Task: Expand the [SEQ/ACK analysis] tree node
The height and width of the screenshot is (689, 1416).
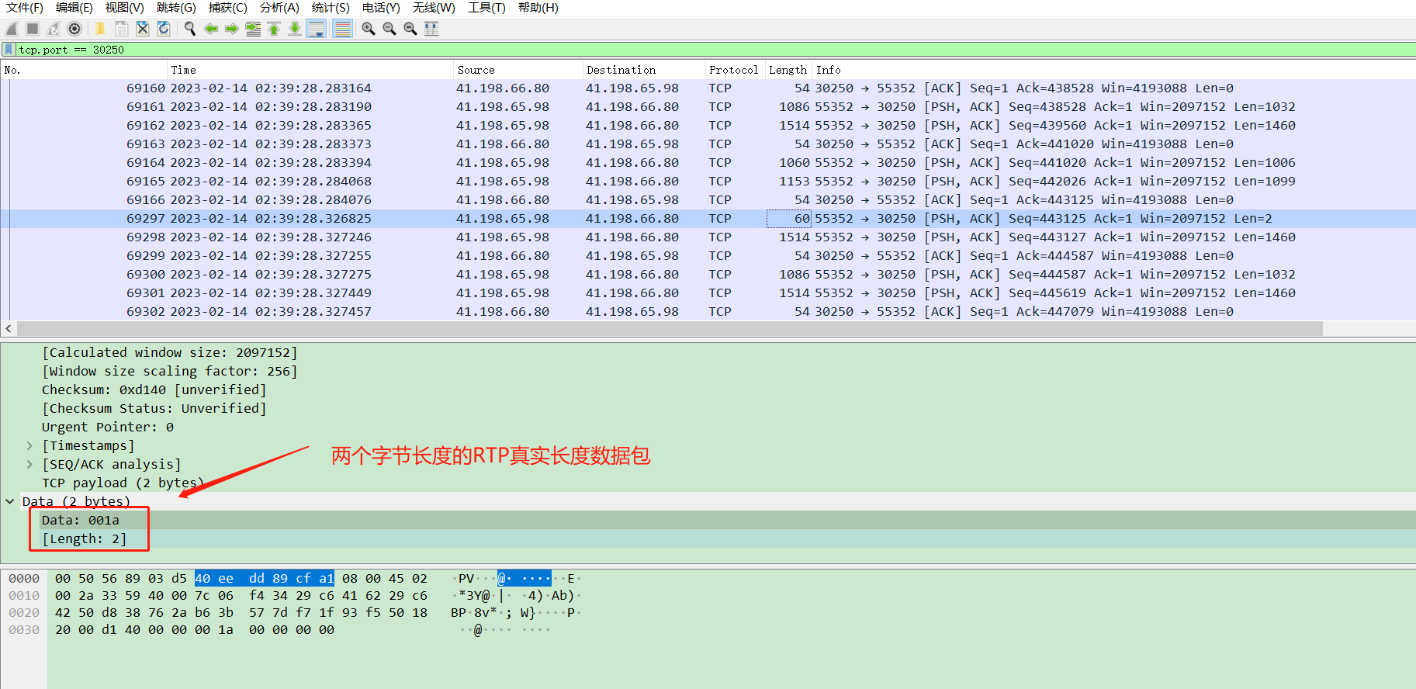Action: coord(29,464)
